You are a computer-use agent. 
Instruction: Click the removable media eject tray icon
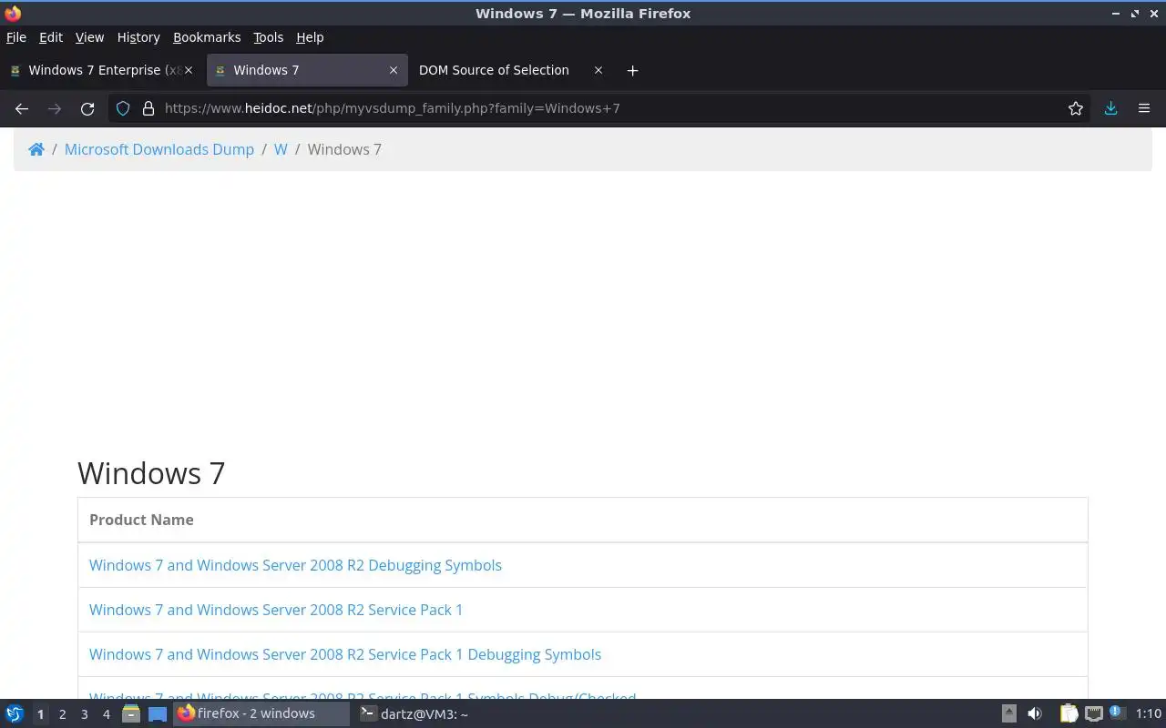point(1009,713)
